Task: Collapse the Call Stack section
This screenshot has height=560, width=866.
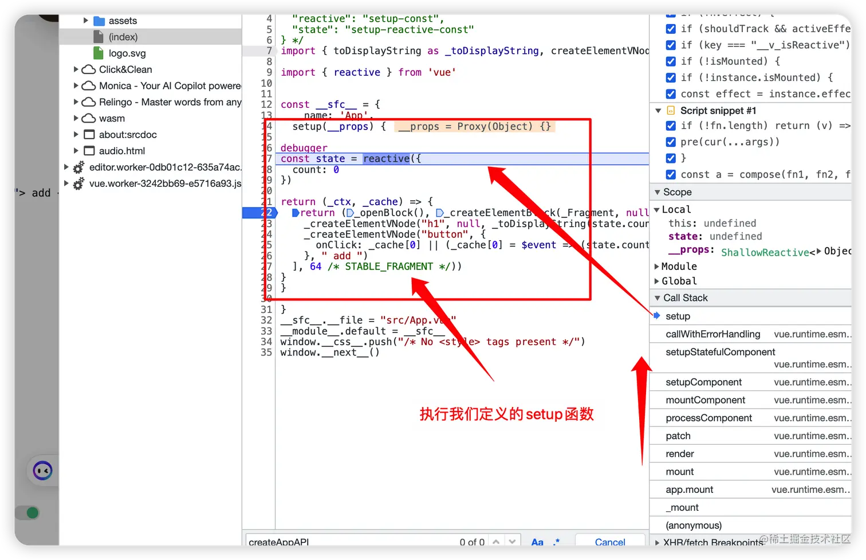Action: click(658, 298)
